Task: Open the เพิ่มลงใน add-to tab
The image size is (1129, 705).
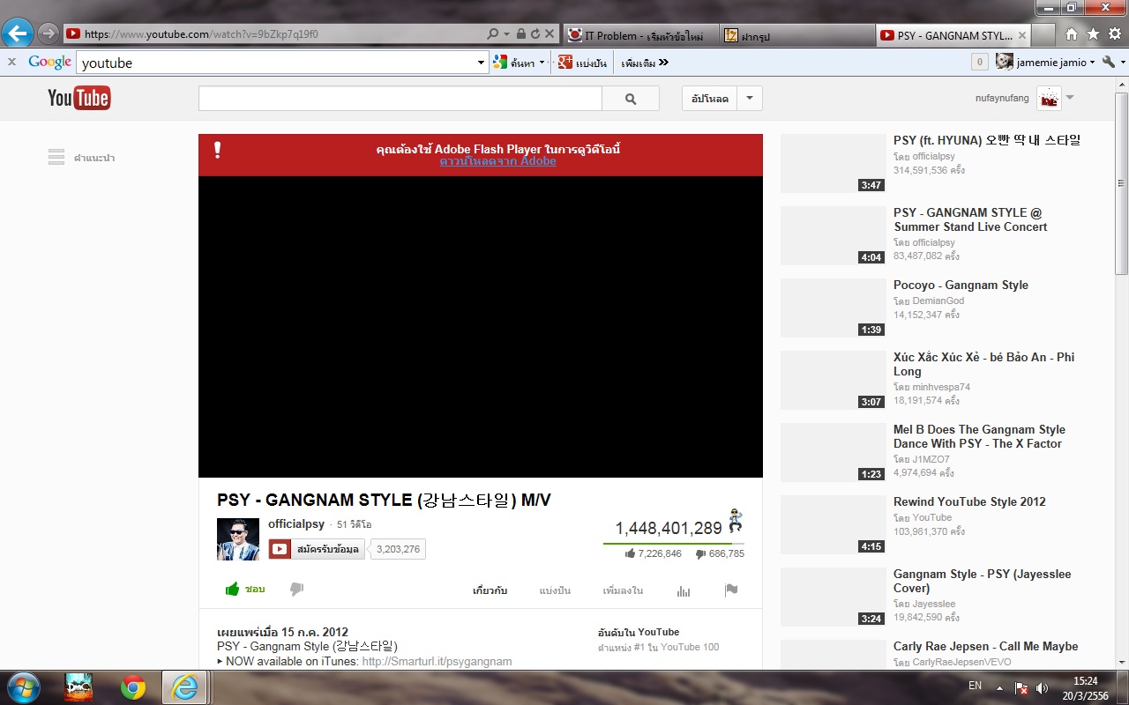Action: point(623,590)
